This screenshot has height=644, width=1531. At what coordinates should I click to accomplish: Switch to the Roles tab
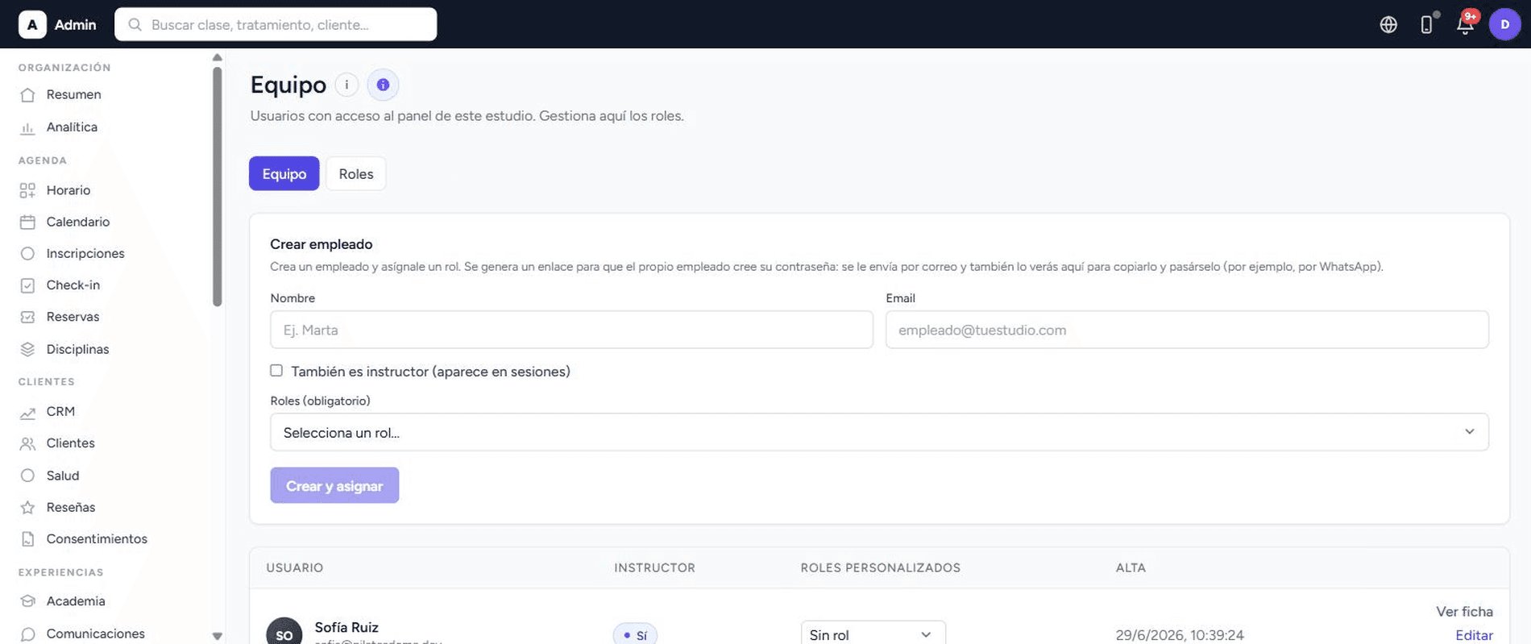pos(356,173)
